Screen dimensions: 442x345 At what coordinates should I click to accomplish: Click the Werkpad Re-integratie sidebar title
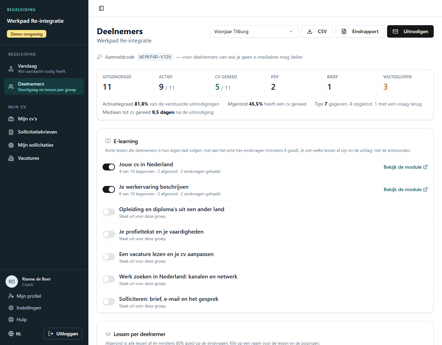tap(35, 21)
